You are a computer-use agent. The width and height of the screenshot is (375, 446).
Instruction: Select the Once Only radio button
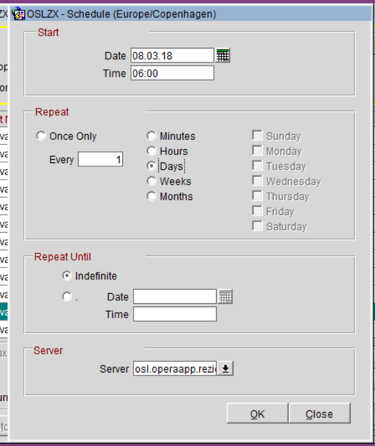(x=41, y=136)
